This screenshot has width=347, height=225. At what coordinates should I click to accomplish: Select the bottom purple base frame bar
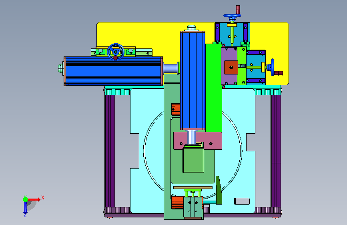[193, 215]
